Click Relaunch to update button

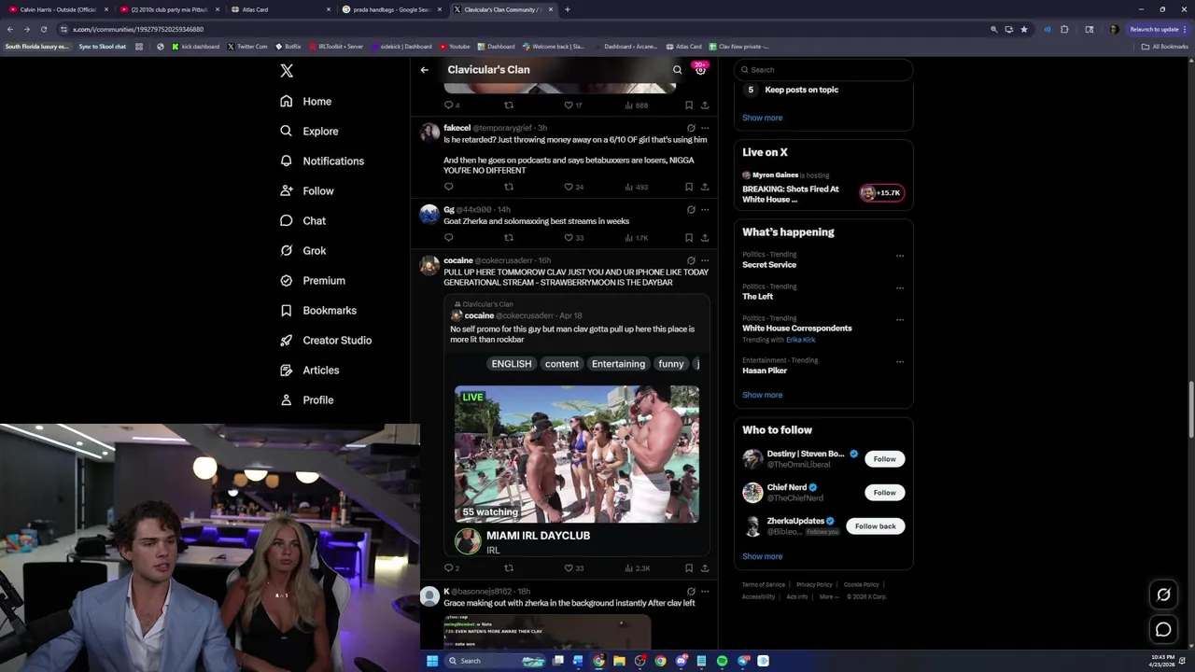point(1158,29)
